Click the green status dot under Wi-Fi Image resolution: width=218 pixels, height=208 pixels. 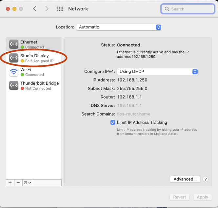[22, 75]
